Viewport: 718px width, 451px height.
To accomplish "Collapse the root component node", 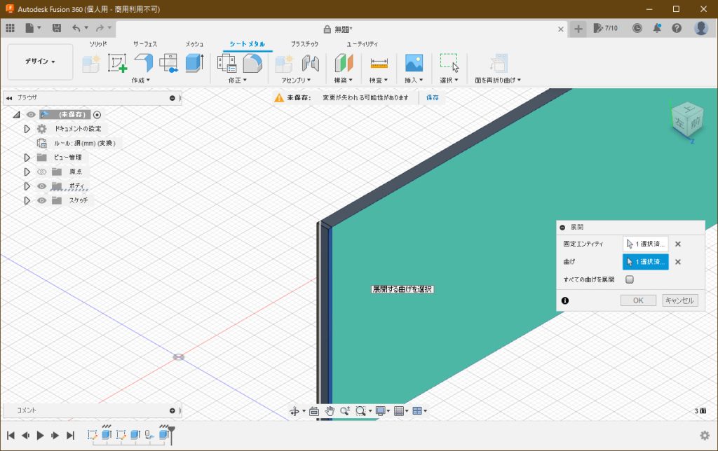I will (x=17, y=114).
